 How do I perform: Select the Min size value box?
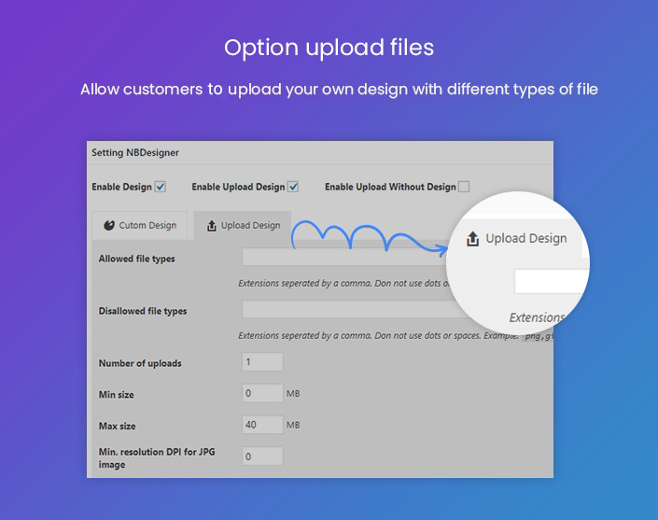[261, 394]
